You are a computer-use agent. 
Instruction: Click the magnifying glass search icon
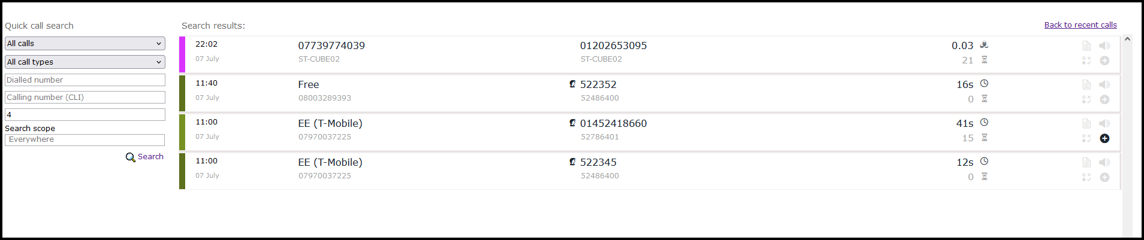[x=130, y=157]
